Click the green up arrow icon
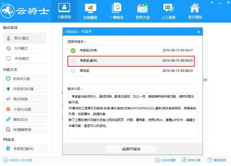 8,89
